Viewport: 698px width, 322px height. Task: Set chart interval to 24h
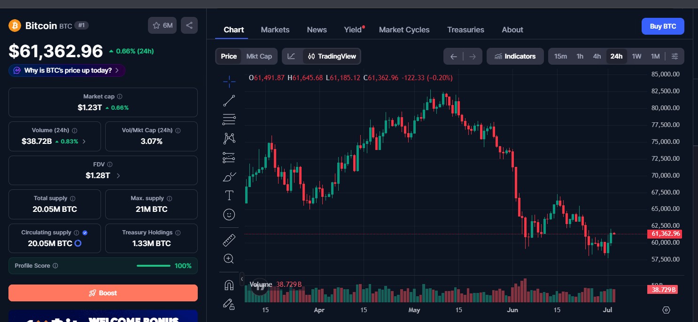pyautogui.click(x=616, y=56)
